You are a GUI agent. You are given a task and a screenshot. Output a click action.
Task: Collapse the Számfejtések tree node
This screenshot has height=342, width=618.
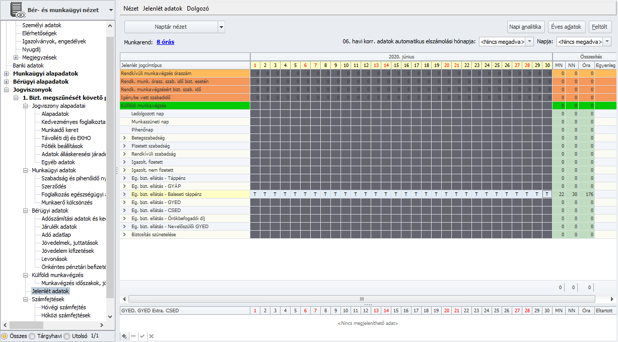click(25, 299)
